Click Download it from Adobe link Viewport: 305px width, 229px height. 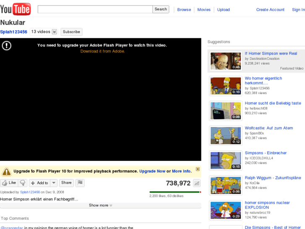(102, 51)
